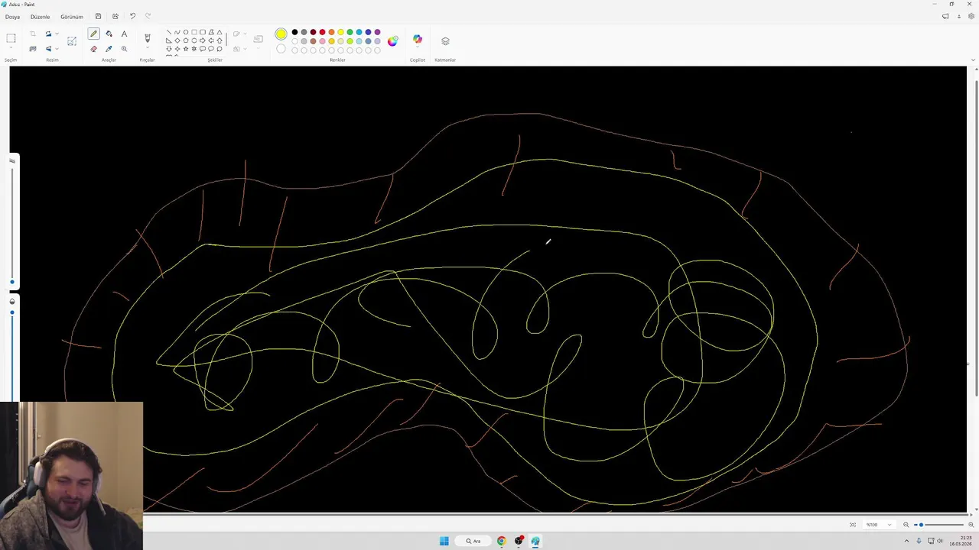Pick the five-point star shape
This screenshot has width=979, height=550.
(x=186, y=49)
